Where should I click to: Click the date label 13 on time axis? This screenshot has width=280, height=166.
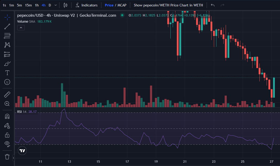pos(69,162)
